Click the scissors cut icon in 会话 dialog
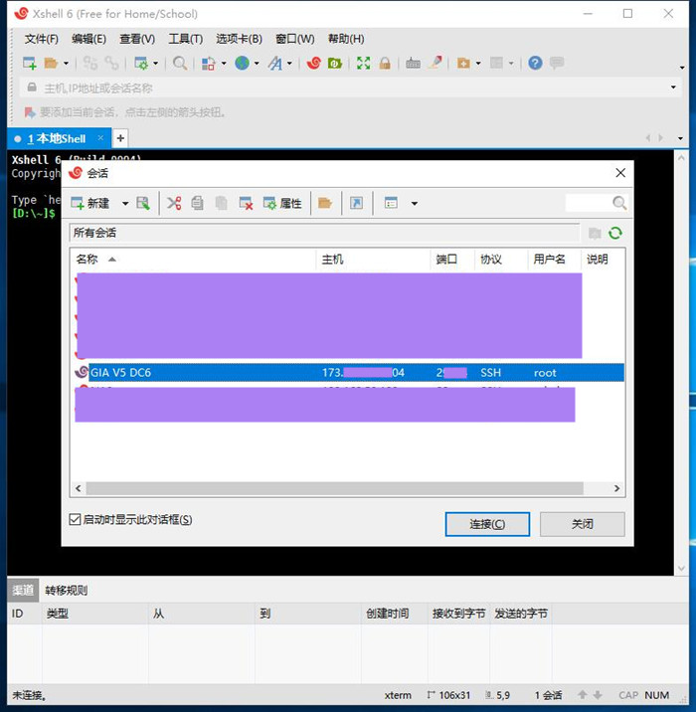Screen dimensions: 696x712 [174, 203]
